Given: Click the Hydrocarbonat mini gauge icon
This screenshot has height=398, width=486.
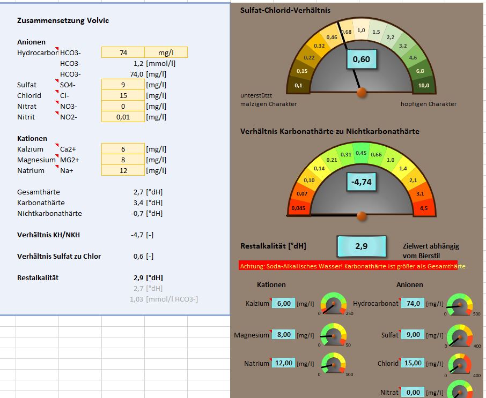Looking at the screenshot, I should 459,303.
